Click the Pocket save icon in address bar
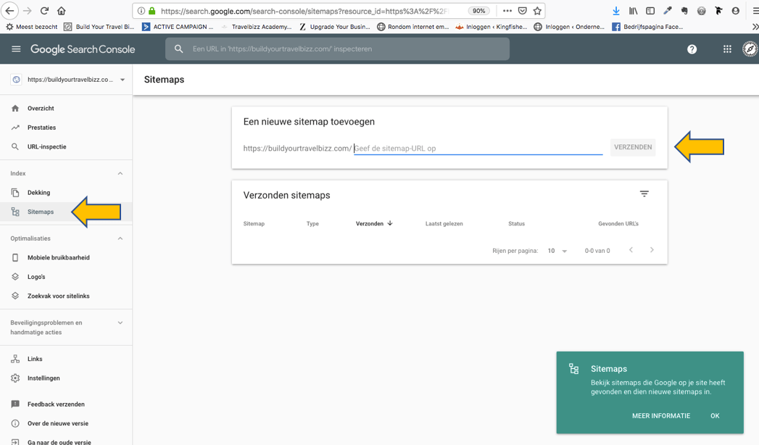This screenshot has width=759, height=445. point(522,11)
